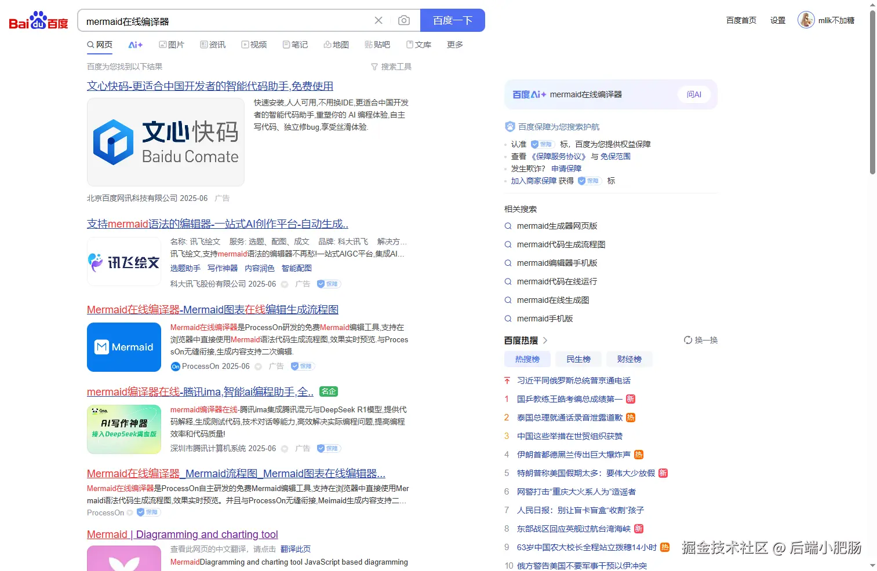Image resolution: width=877 pixels, height=571 pixels.
Task: Click the 讯飞绘文 logo thumbnail
Action: tap(124, 262)
